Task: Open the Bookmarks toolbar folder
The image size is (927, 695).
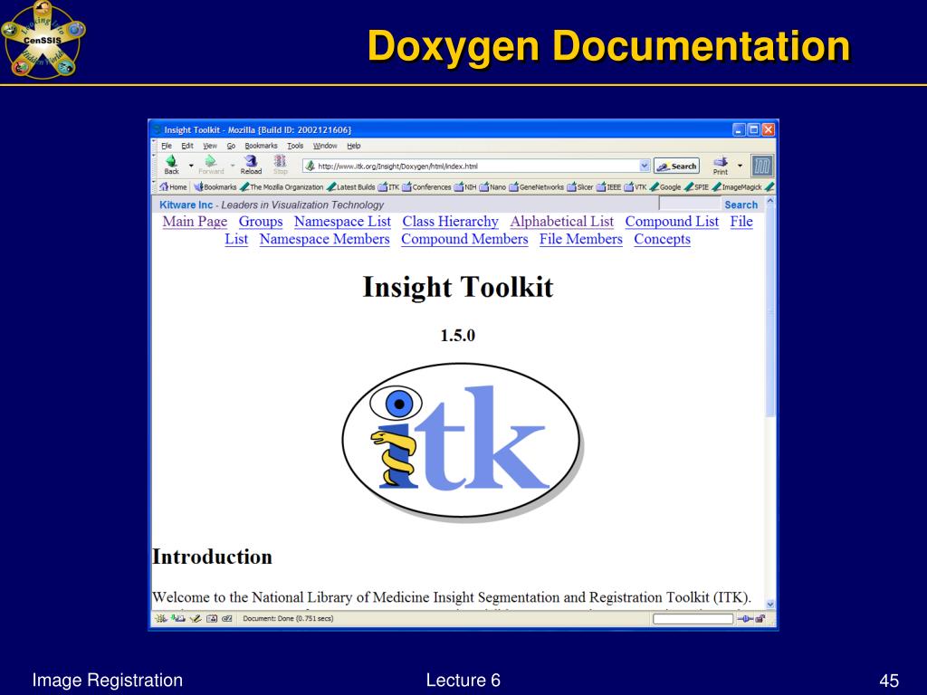Action: pos(215,186)
